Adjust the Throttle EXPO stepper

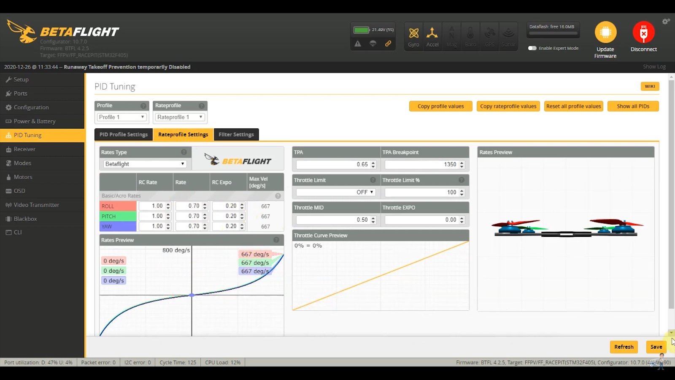coord(462,220)
